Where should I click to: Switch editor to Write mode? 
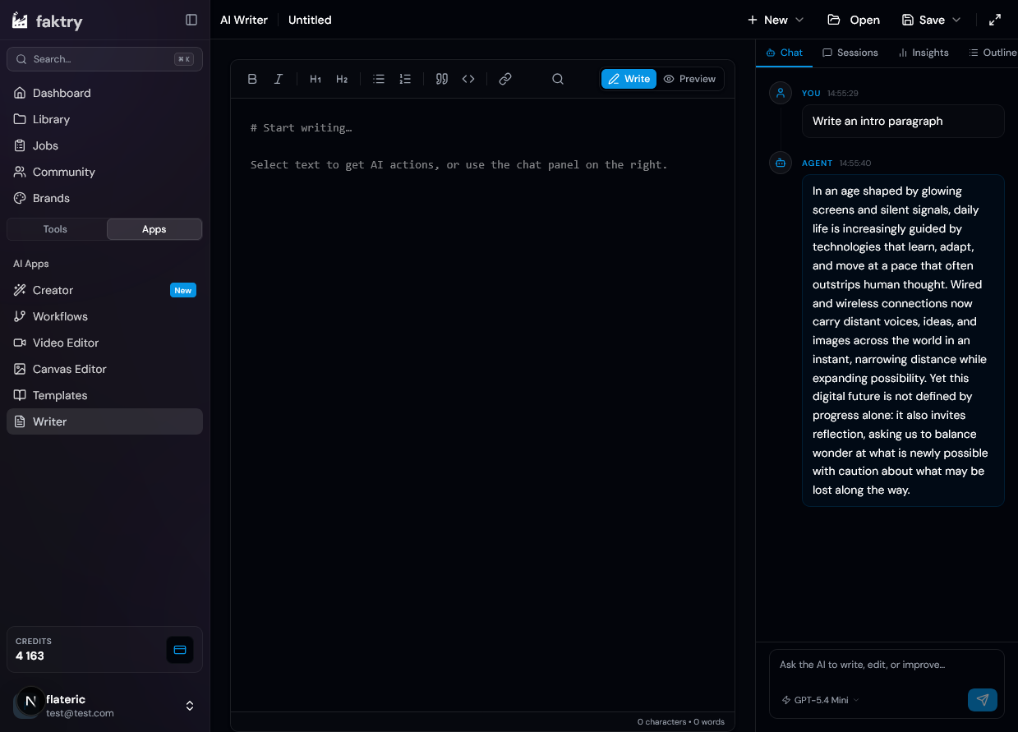[x=629, y=79]
